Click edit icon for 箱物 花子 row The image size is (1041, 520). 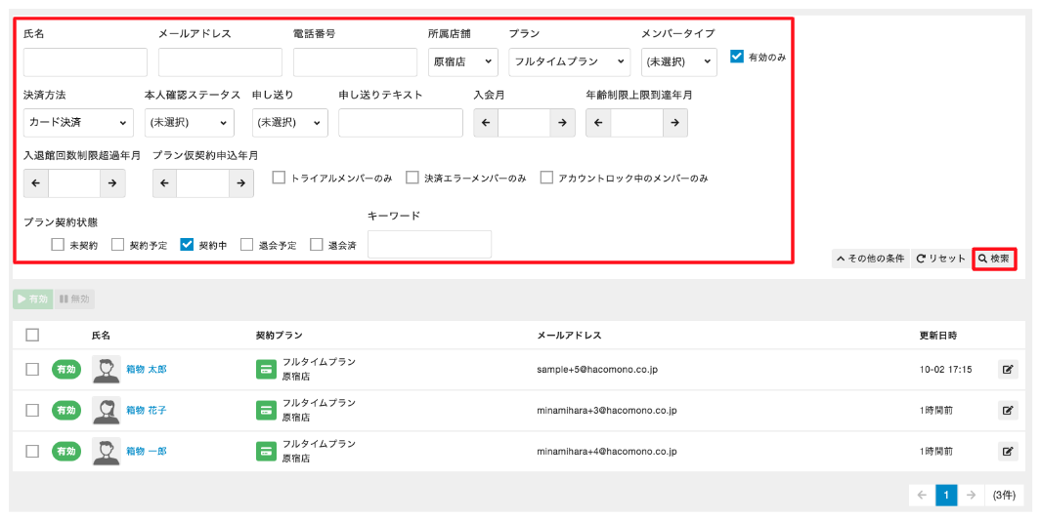[x=1007, y=411]
